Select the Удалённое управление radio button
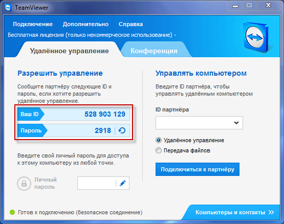The width and height of the screenshot is (284, 224). (159, 140)
